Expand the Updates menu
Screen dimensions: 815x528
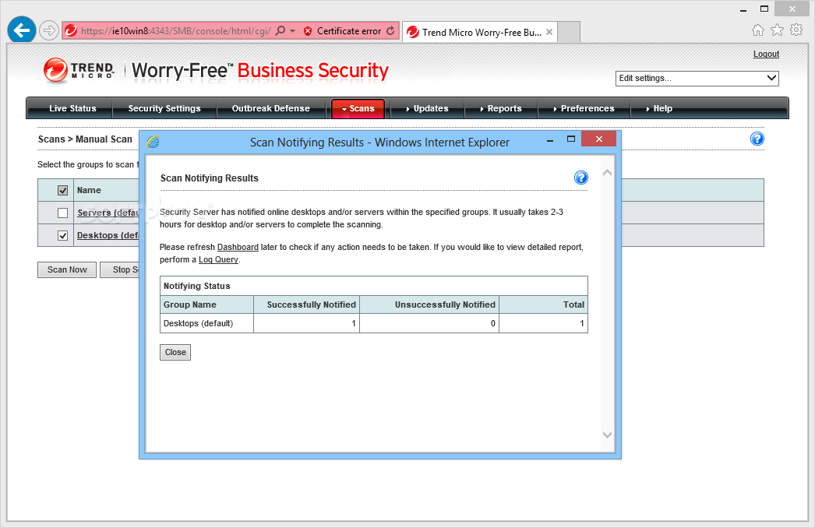pos(426,108)
